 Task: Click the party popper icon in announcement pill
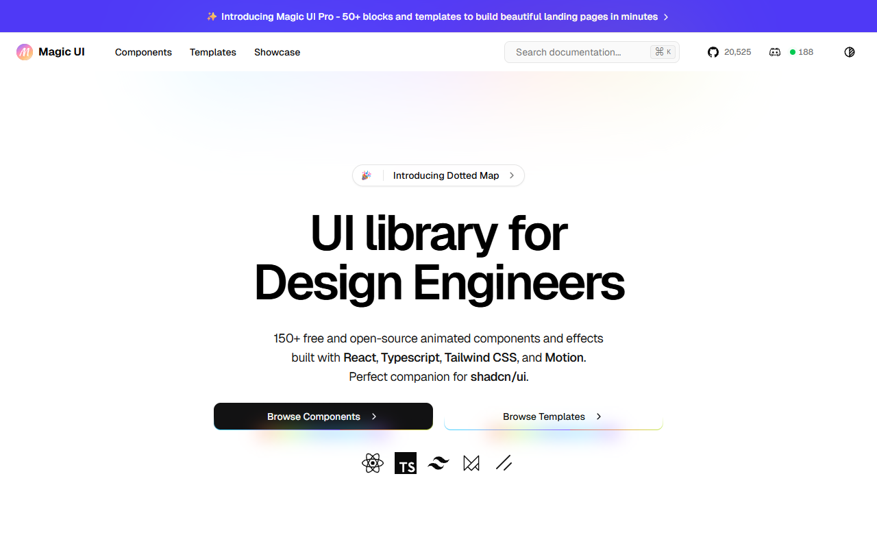pos(366,175)
